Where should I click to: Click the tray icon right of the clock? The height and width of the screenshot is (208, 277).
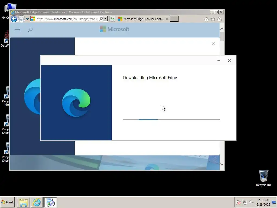pyautogui.click(x=274, y=202)
